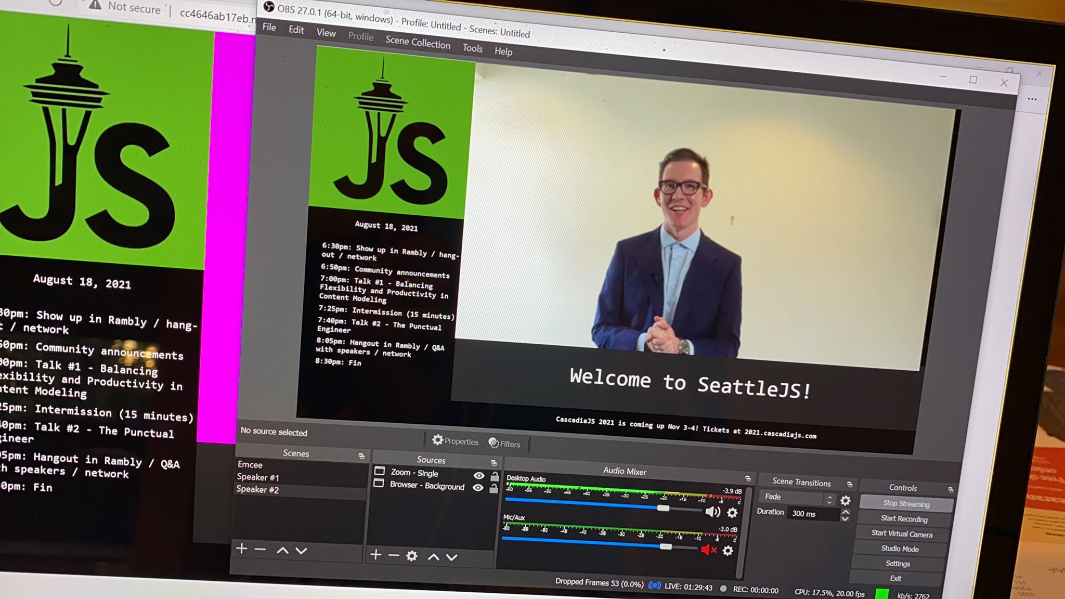This screenshot has width=1065, height=599.
Task: Click the OBS logo in title bar
Action: [x=268, y=7]
